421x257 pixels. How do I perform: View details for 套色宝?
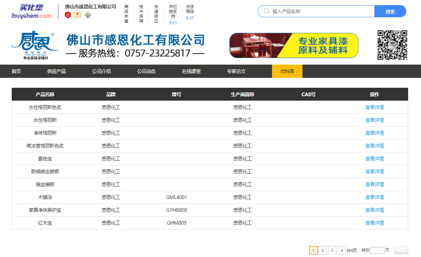tap(374, 159)
